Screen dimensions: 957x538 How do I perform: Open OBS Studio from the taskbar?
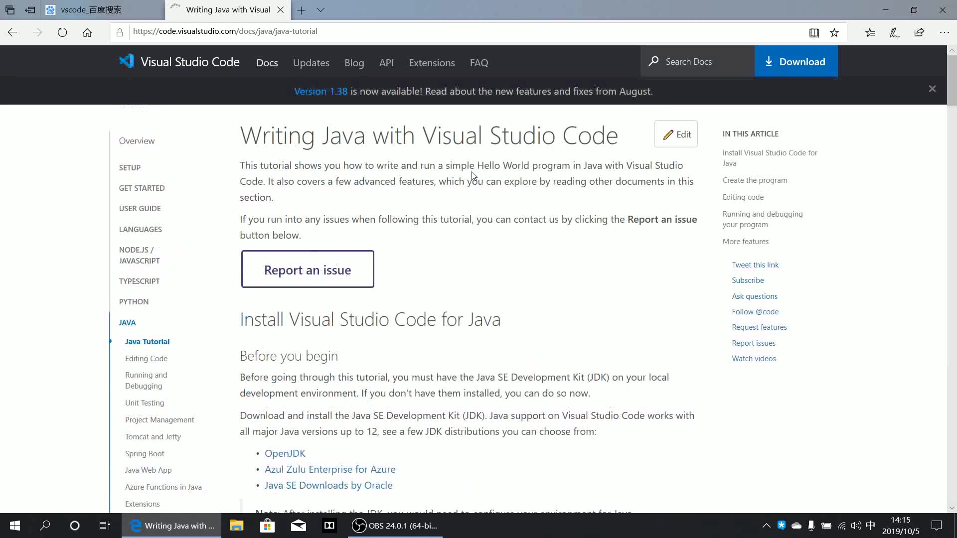[358, 525]
